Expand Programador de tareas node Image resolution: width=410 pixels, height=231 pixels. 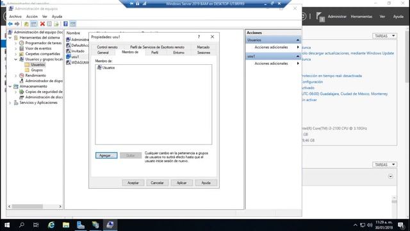[15, 43]
